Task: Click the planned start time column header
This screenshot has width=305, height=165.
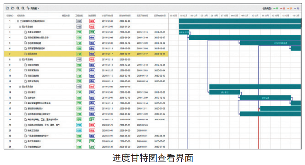Action: click(x=107, y=16)
